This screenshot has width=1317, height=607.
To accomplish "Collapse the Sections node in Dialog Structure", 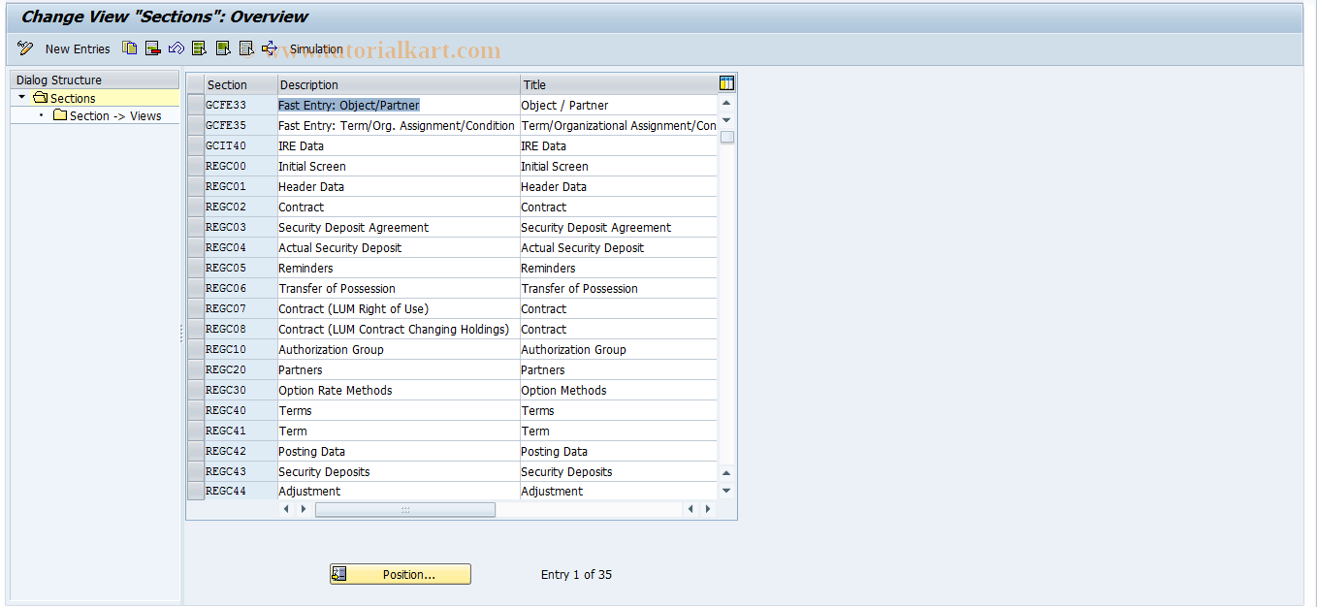I will click(21, 98).
